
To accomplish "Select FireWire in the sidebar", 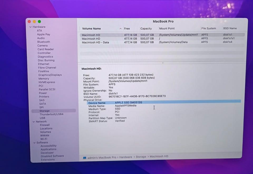I will (x=43, y=71).
